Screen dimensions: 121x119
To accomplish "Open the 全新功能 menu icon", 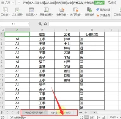I will click(x=62, y=10).
